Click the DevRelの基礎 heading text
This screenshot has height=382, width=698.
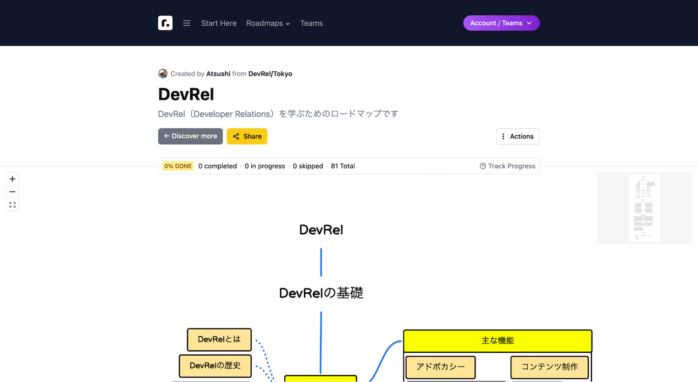[321, 293]
